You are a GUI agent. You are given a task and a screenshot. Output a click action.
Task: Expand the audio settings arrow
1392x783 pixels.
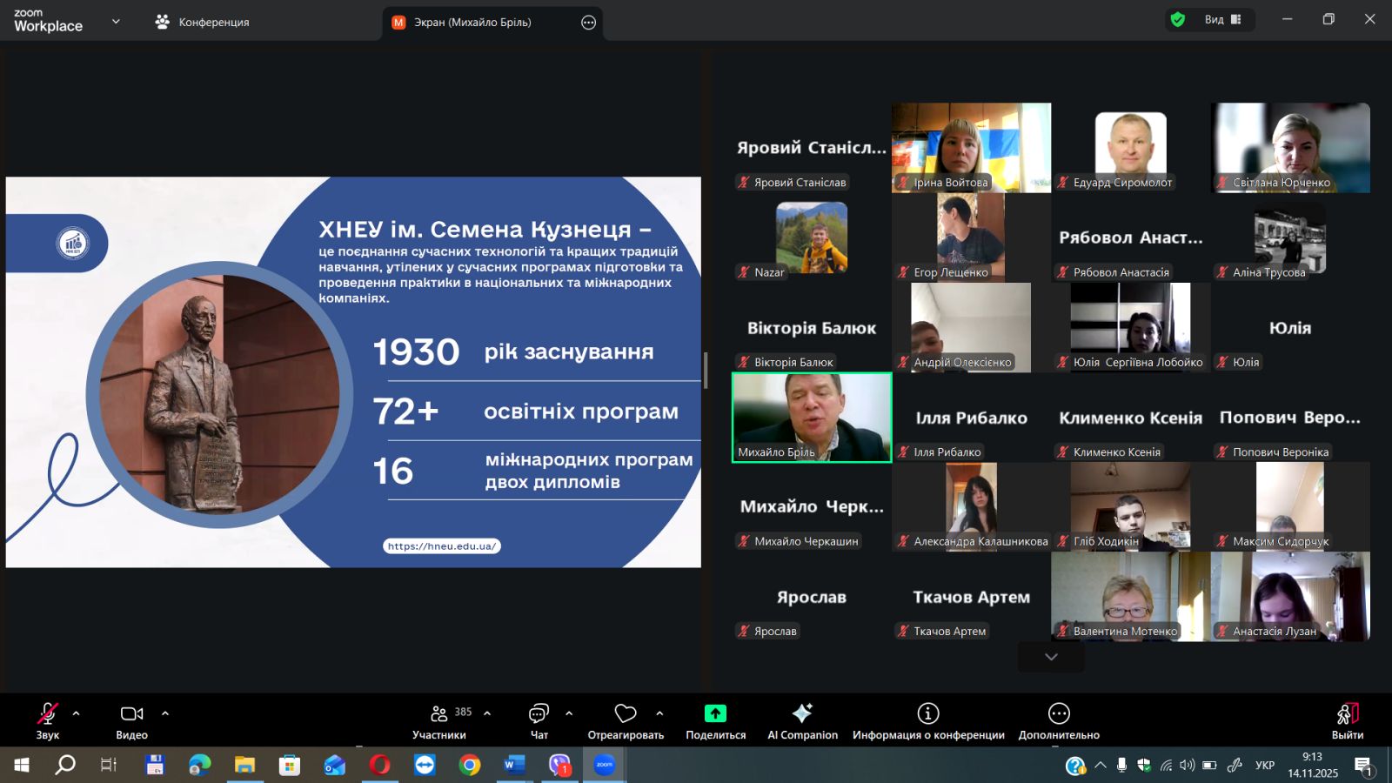pos(77,713)
